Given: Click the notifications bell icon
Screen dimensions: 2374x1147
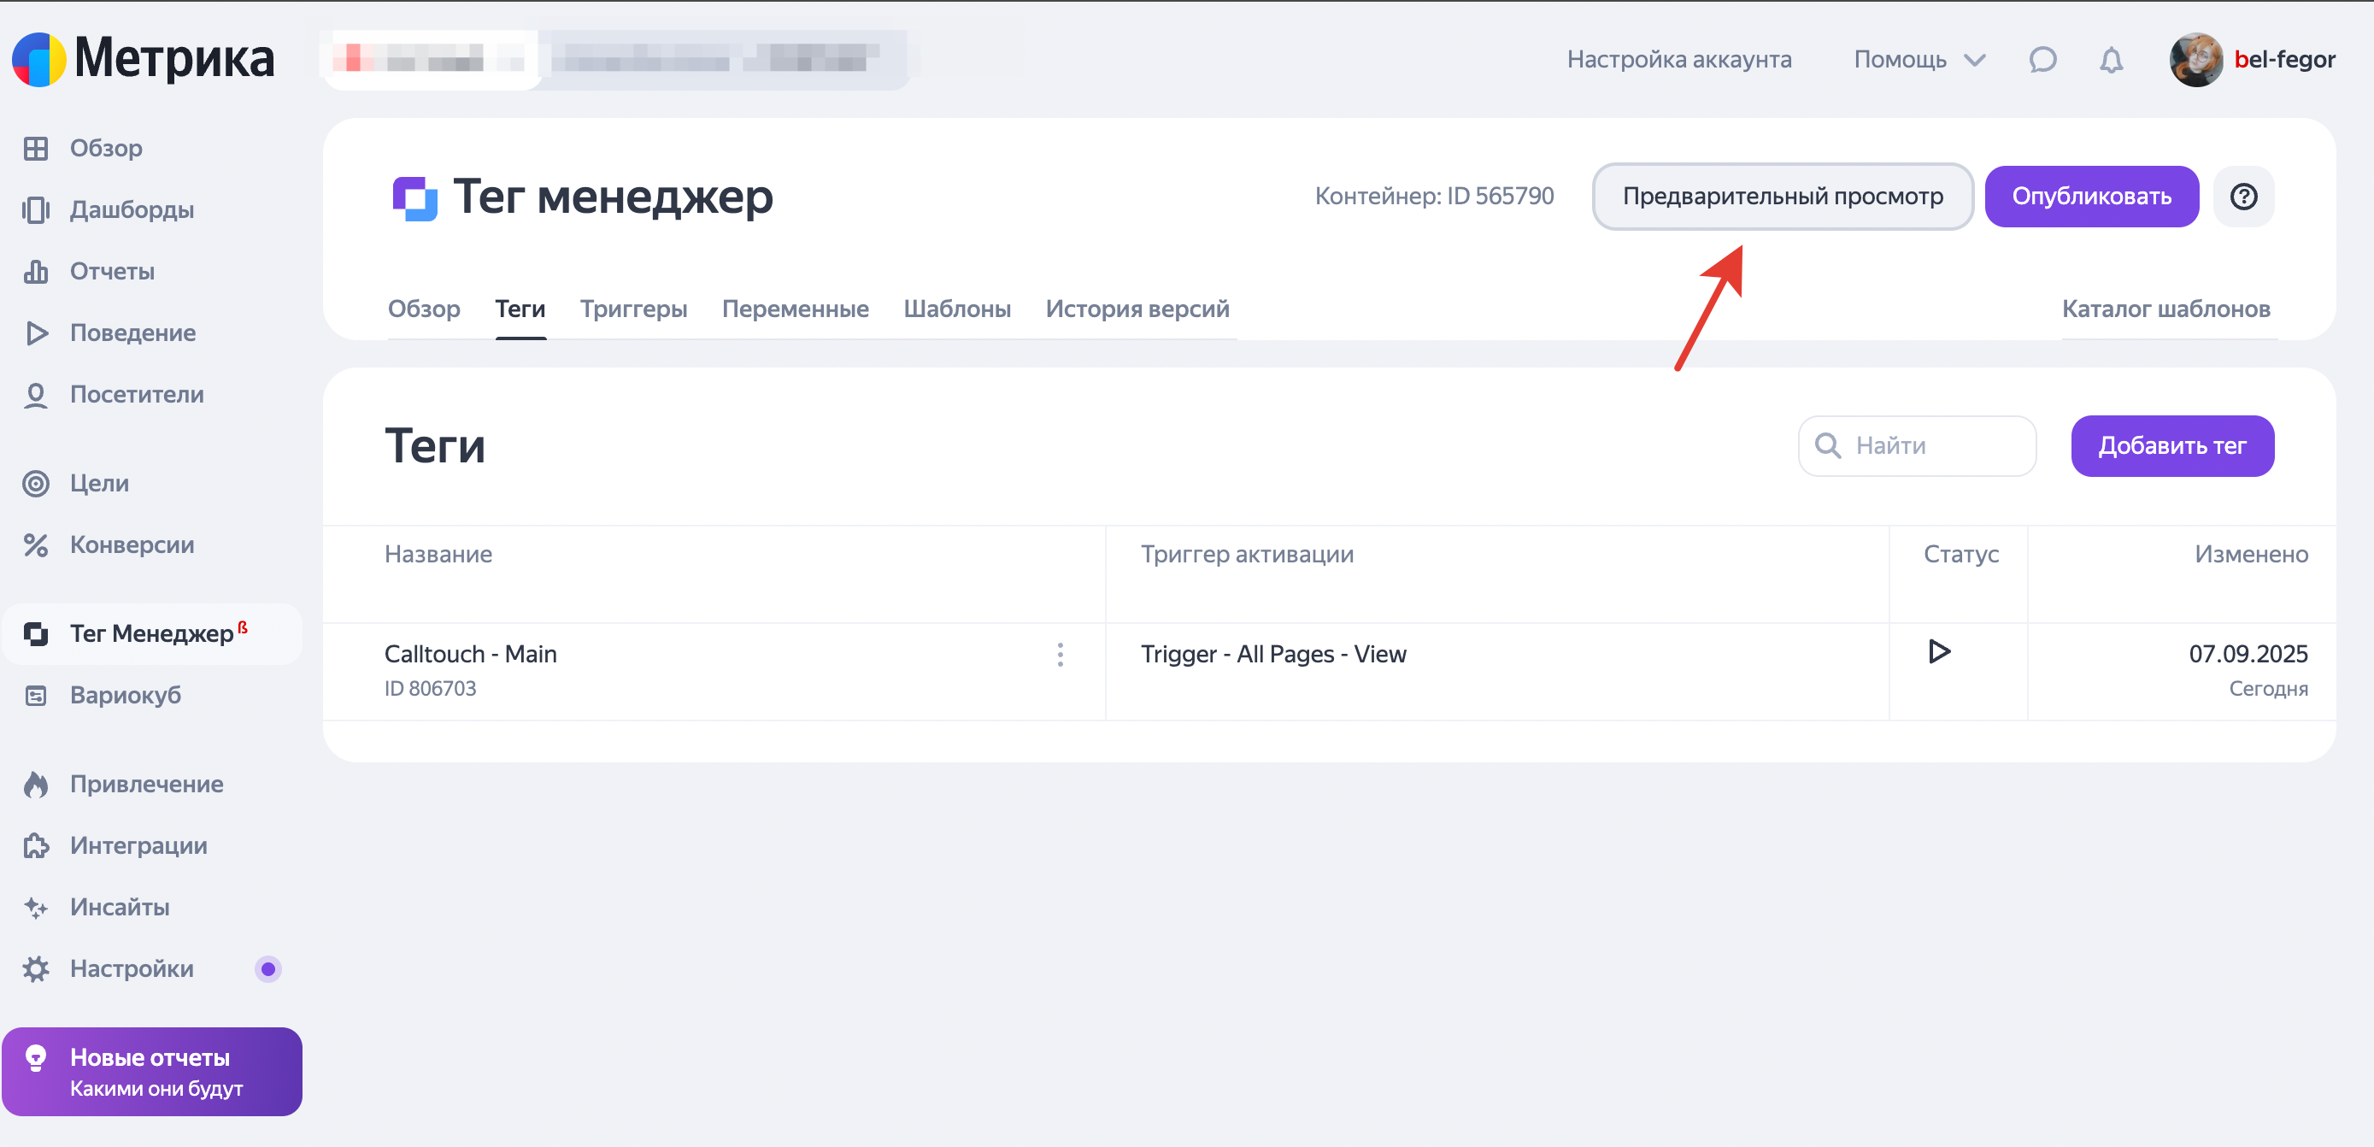Looking at the screenshot, I should (x=2111, y=60).
